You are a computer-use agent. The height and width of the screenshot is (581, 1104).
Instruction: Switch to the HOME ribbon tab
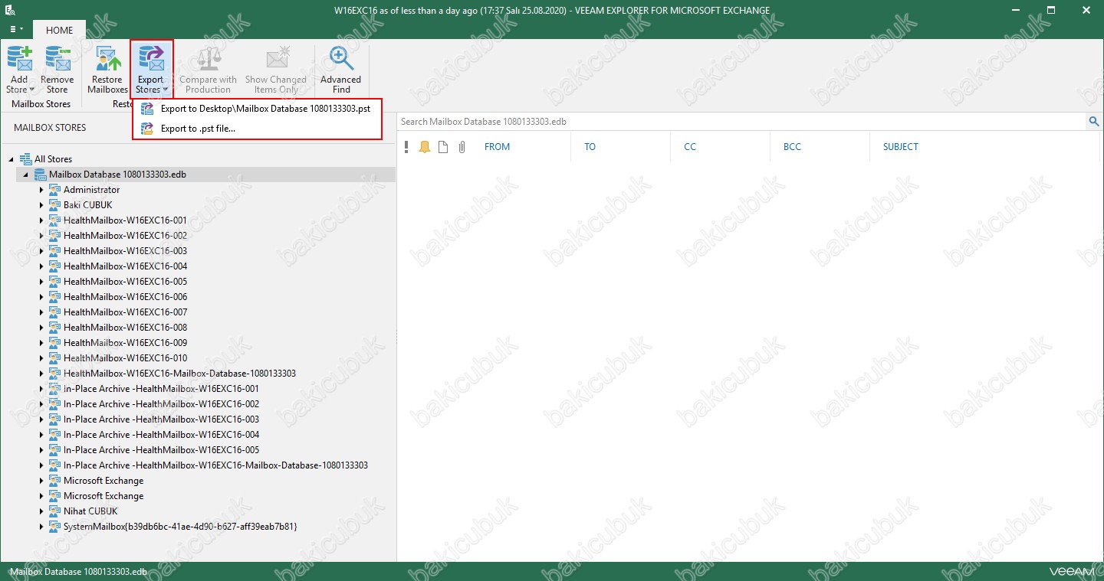click(60, 30)
